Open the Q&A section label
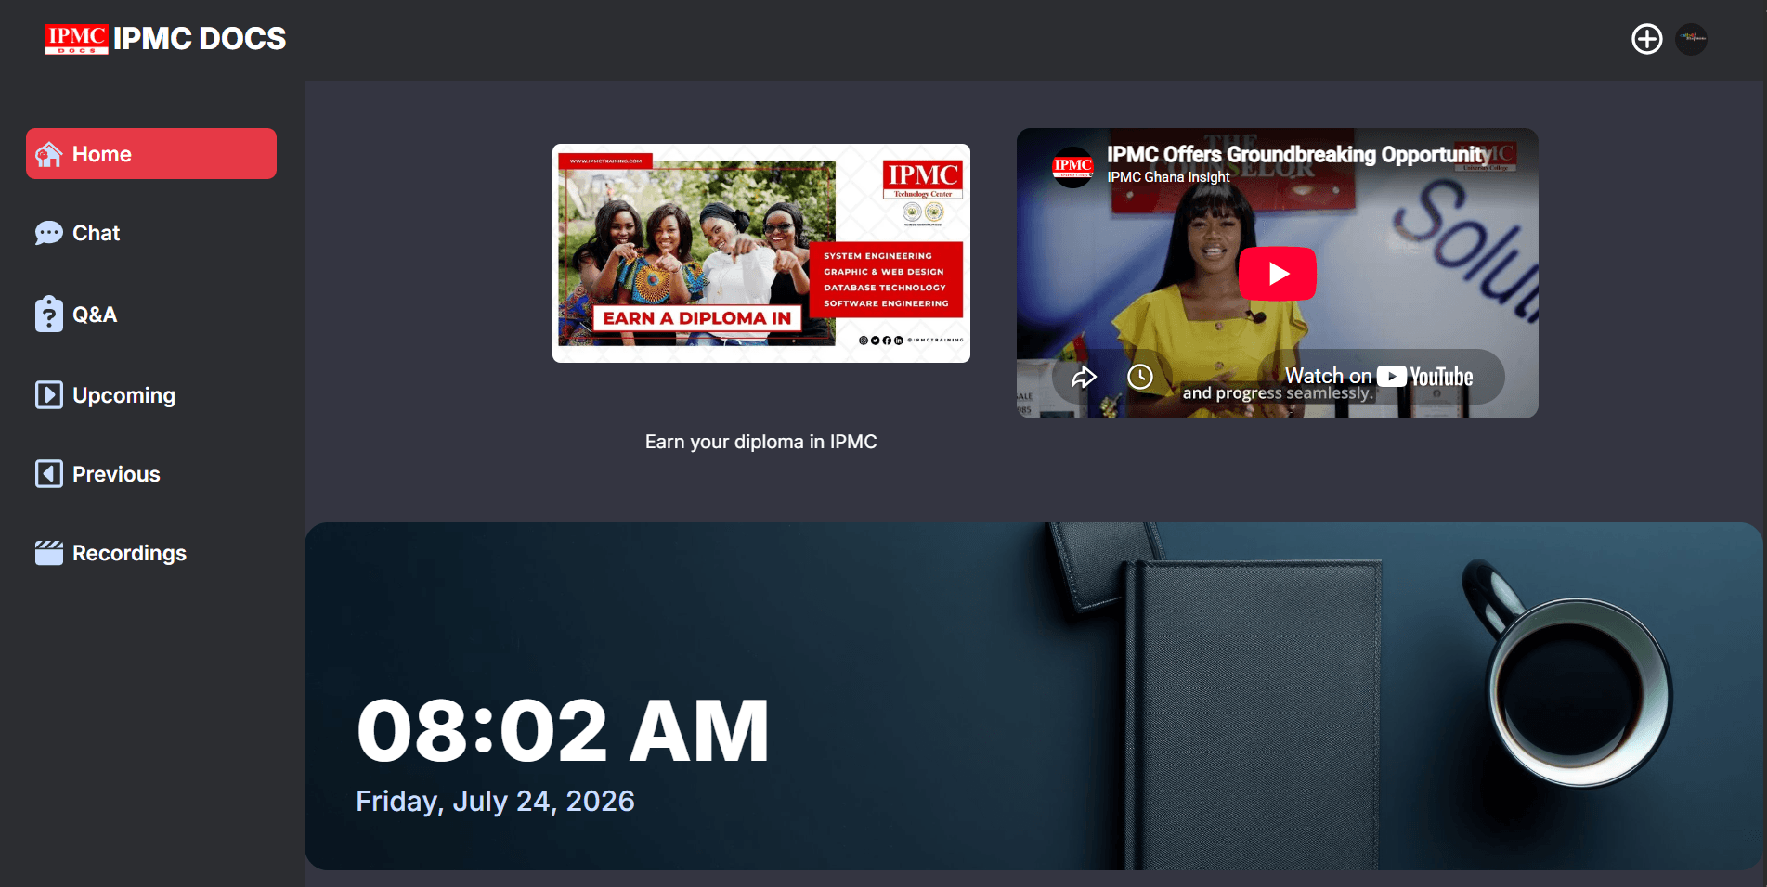 point(95,315)
